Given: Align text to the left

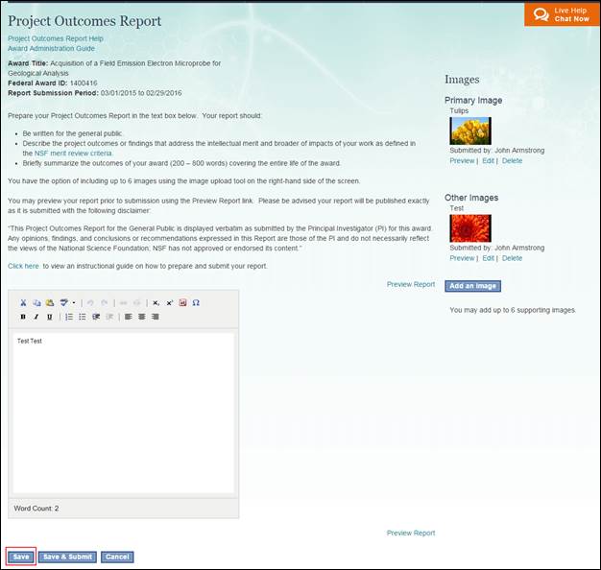Looking at the screenshot, I should 129,317.
